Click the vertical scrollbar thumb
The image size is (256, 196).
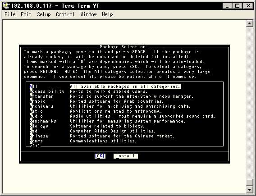point(250,182)
